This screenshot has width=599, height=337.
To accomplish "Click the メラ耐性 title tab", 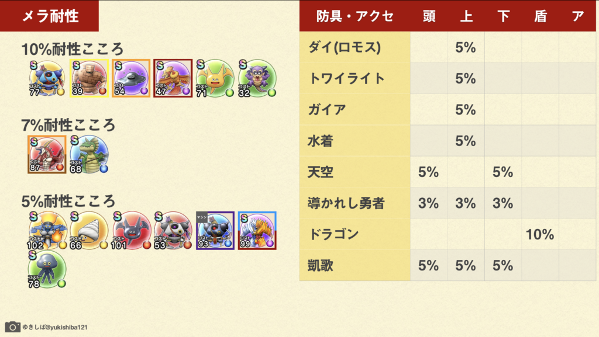I will pyautogui.click(x=49, y=16).
